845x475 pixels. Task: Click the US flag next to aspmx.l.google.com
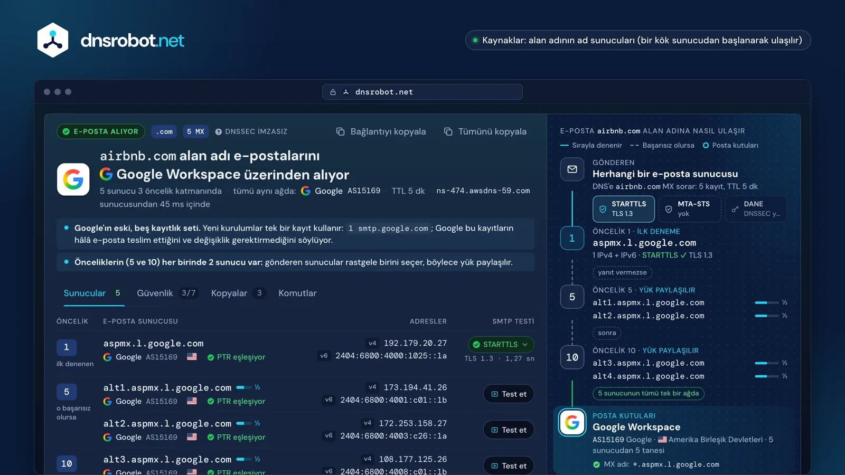click(x=192, y=357)
